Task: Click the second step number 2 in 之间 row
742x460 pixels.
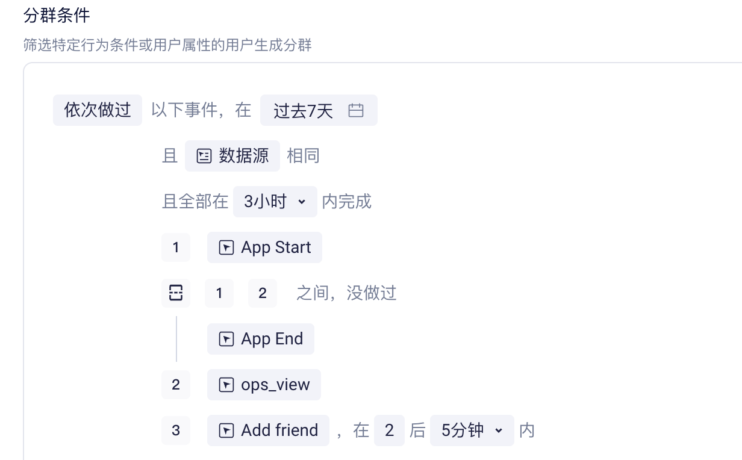Action: pos(263,293)
